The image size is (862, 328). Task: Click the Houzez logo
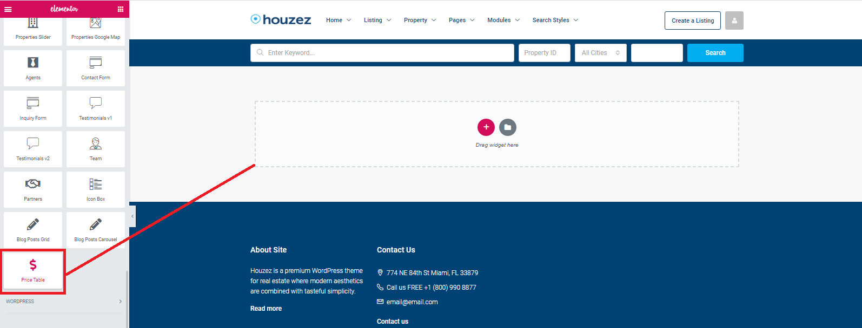click(x=281, y=20)
